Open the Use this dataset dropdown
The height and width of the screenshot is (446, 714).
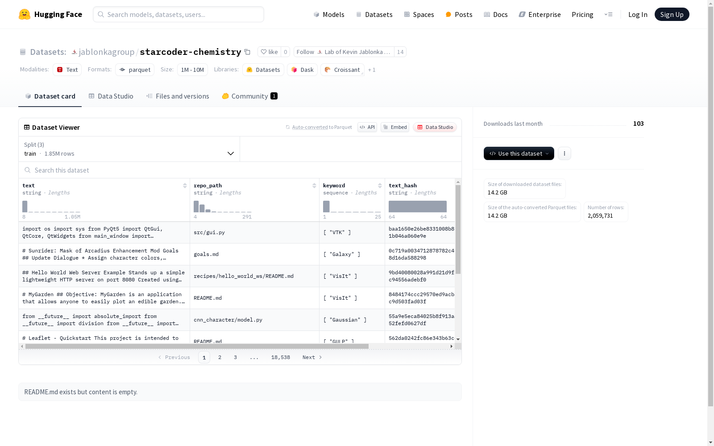(519, 153)
